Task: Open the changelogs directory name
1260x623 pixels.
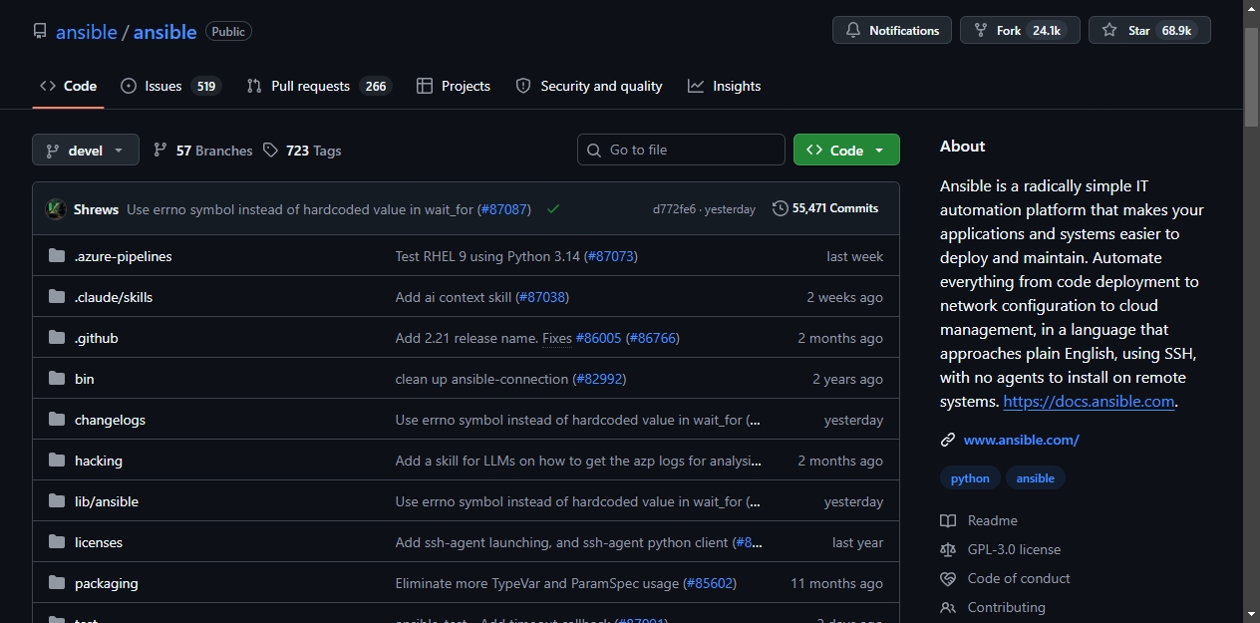Action: [x=110, y=420]
